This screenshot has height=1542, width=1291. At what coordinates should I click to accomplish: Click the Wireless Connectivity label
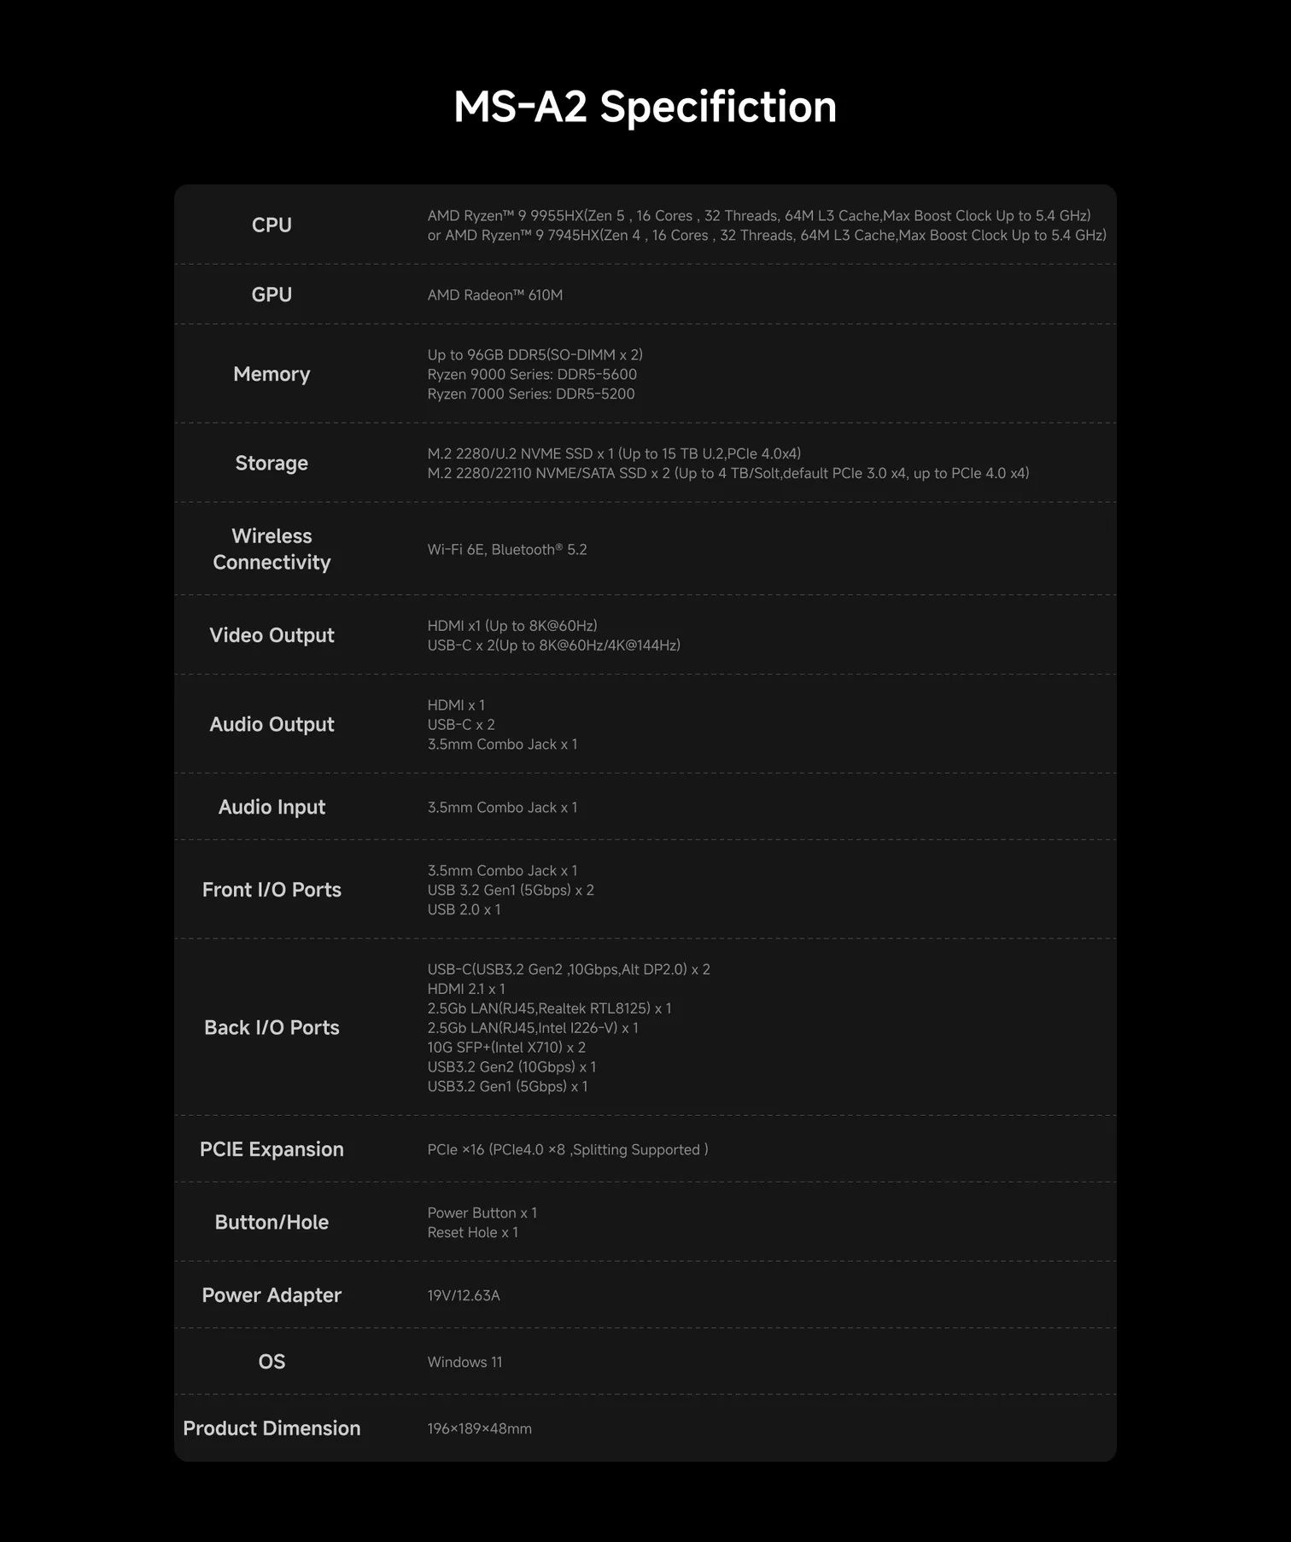(x=272, y=549)
